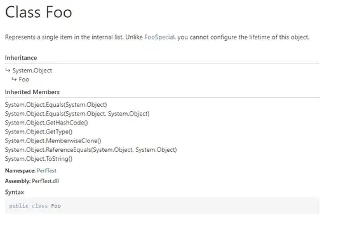Click System.Object.GetType() member
This screenshot has height=232, width=343.
[39, 132]
